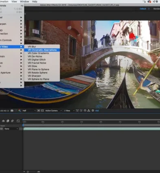Expand the Grain category submenu arrow
The height and width of the screenshot is (173, 160).
(x=21, y=56)
